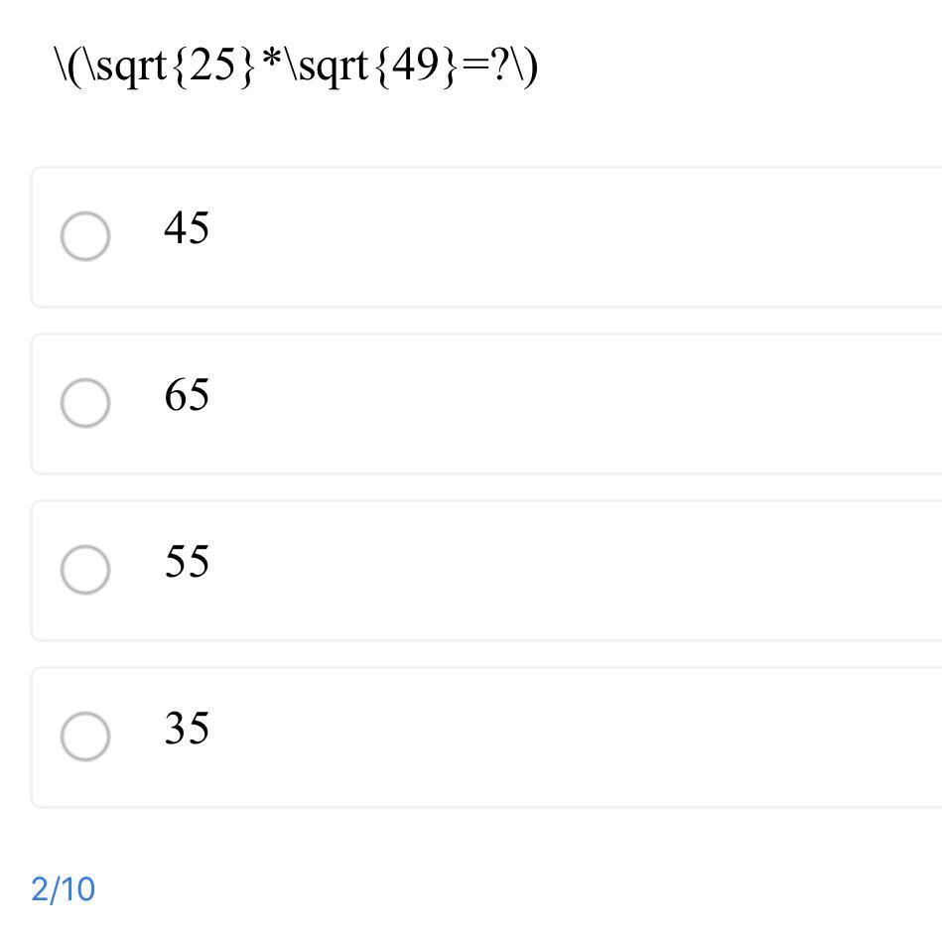Click the answer text "45"
This screenshot has width=942, height=942.
[187, 228]
